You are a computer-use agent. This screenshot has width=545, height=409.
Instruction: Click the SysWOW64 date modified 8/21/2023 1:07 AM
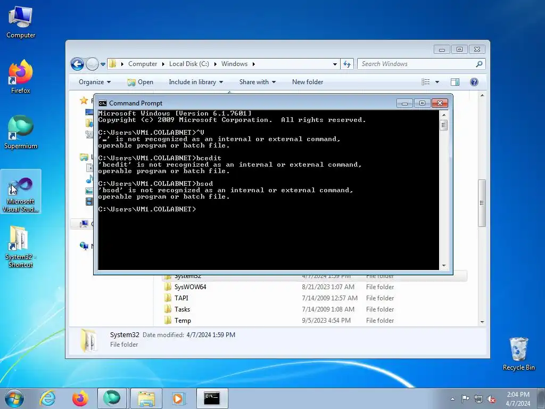328,287
